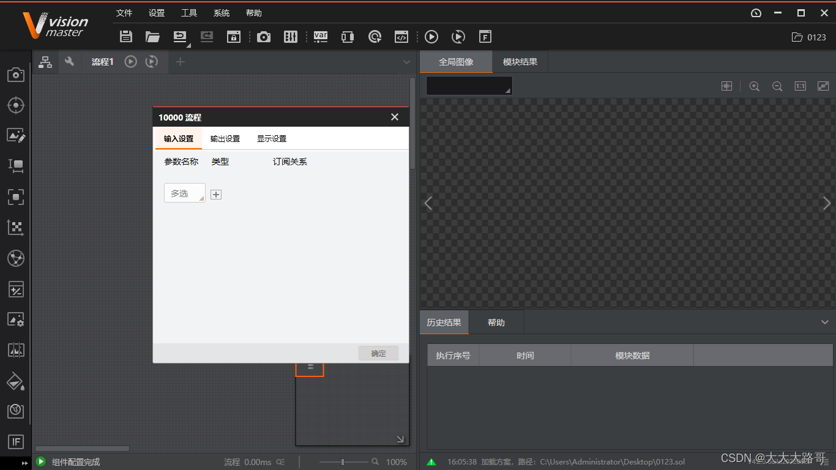The width and height of the screenshot is (836, 470).
Task: Open the mirrored-image tool in the sidebar
Action: click(16, 350)
